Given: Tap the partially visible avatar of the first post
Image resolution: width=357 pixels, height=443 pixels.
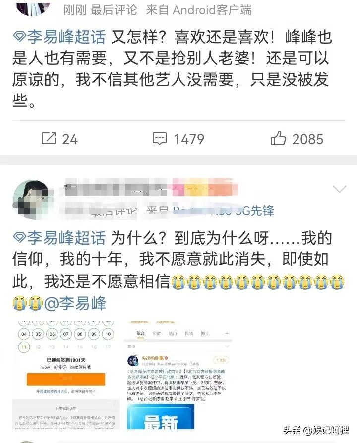Looking at the screenshot, I should point(33,8).
